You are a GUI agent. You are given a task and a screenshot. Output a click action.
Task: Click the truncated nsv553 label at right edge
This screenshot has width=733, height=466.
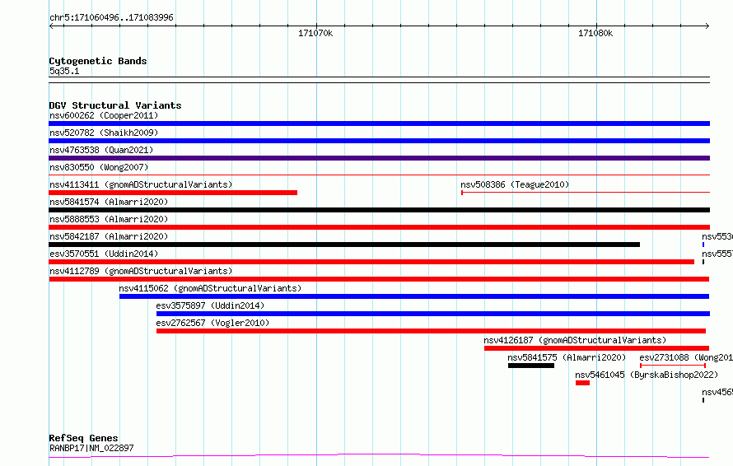pyautogui.click(x=717, y=236)
